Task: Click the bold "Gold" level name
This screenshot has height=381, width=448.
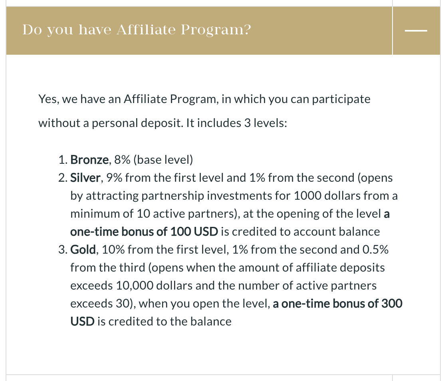Action: [83, 250]
